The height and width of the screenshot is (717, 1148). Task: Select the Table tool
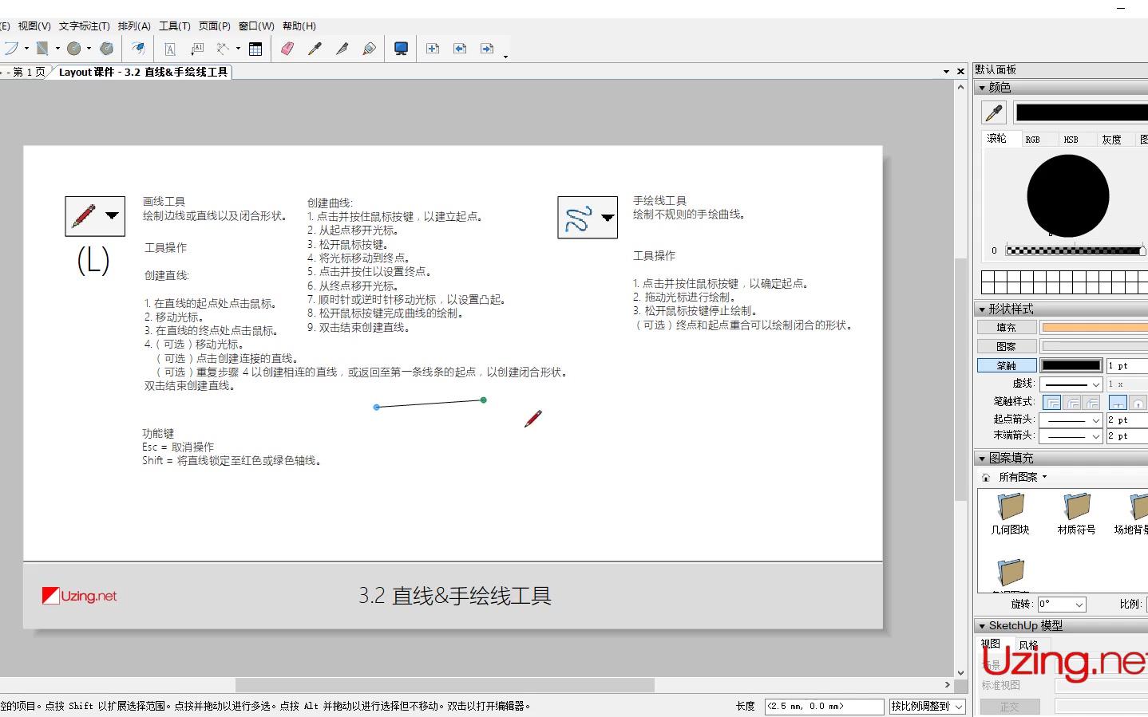[x=255, y=49]
